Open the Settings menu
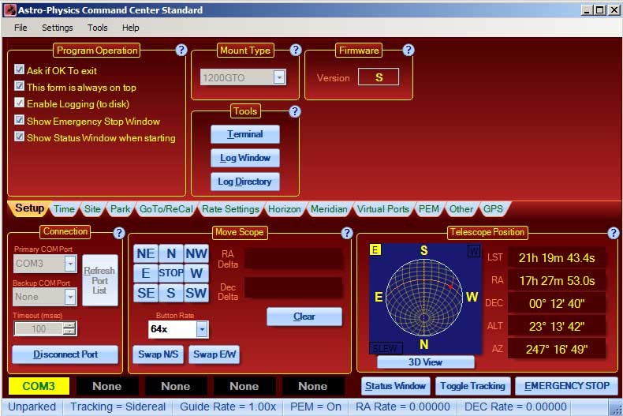This screenshot has width=623, height=416. (x=58, y=28)
